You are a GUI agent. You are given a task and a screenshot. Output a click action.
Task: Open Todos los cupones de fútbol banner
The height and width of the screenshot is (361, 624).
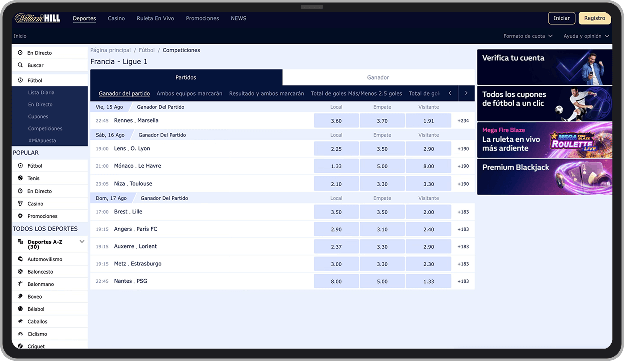545,104
